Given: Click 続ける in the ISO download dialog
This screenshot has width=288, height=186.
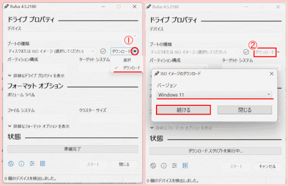Looking at the screenshot, I should 183,110.
